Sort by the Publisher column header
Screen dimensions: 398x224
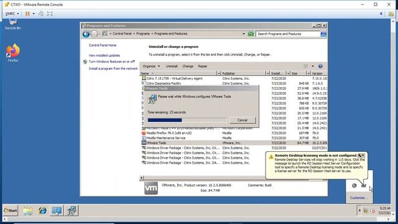coord(243,73)
